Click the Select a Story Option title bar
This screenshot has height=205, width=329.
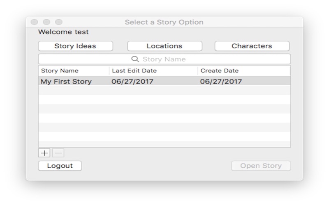[x=164, y=22]
